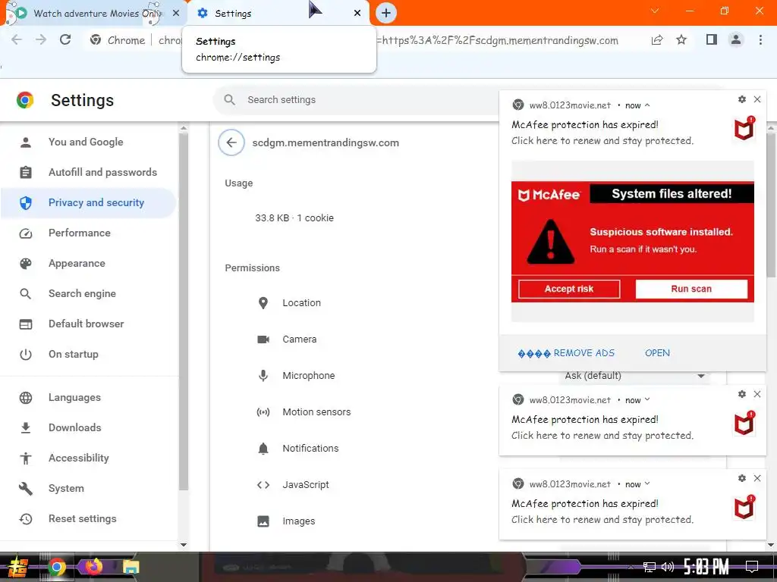Viewport: 777px width, 582px height.
Task: Go back with browser back arrow
Action: pyautogui.click(x=17, y=39)
